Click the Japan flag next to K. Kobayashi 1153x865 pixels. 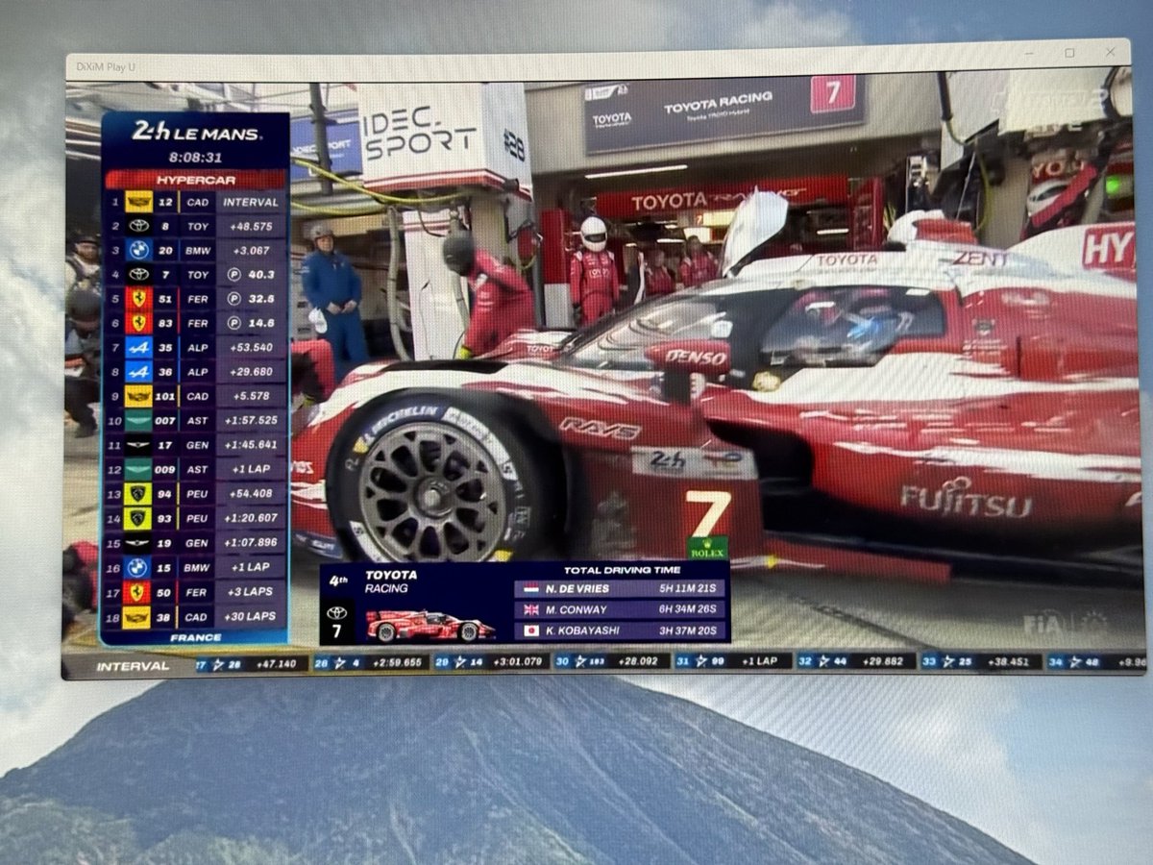(x=529, y=631)
